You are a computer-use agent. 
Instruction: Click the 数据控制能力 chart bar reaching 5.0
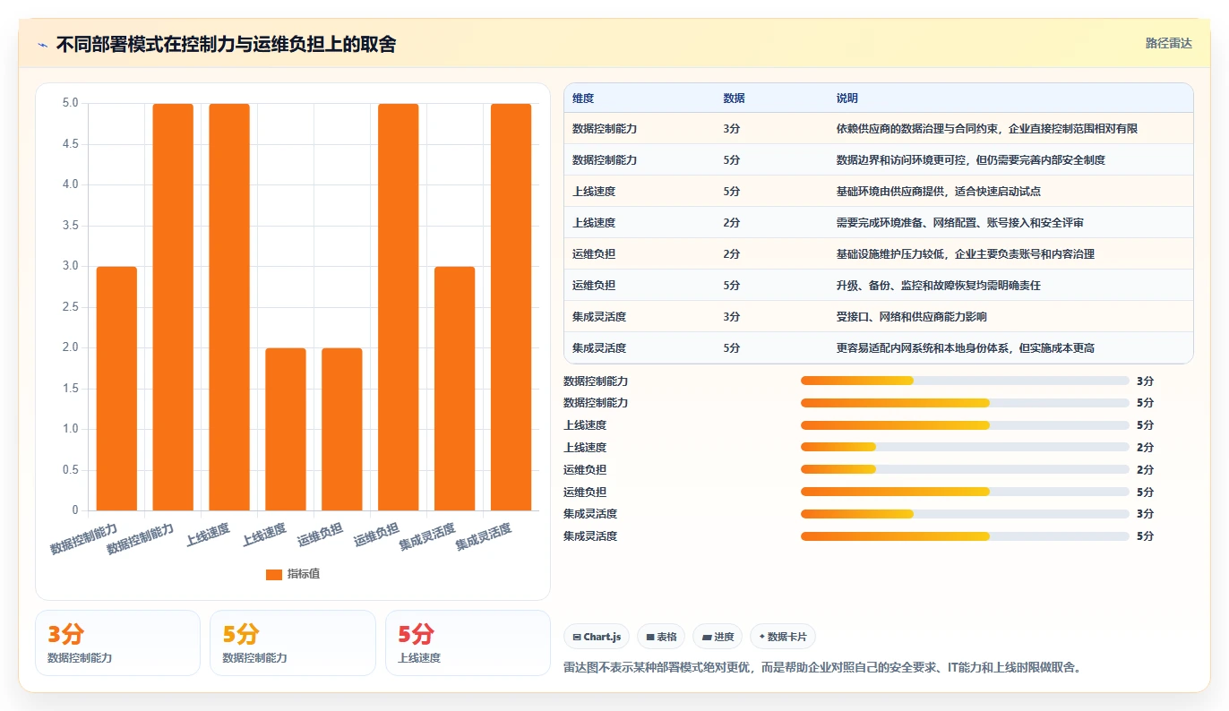173,307
